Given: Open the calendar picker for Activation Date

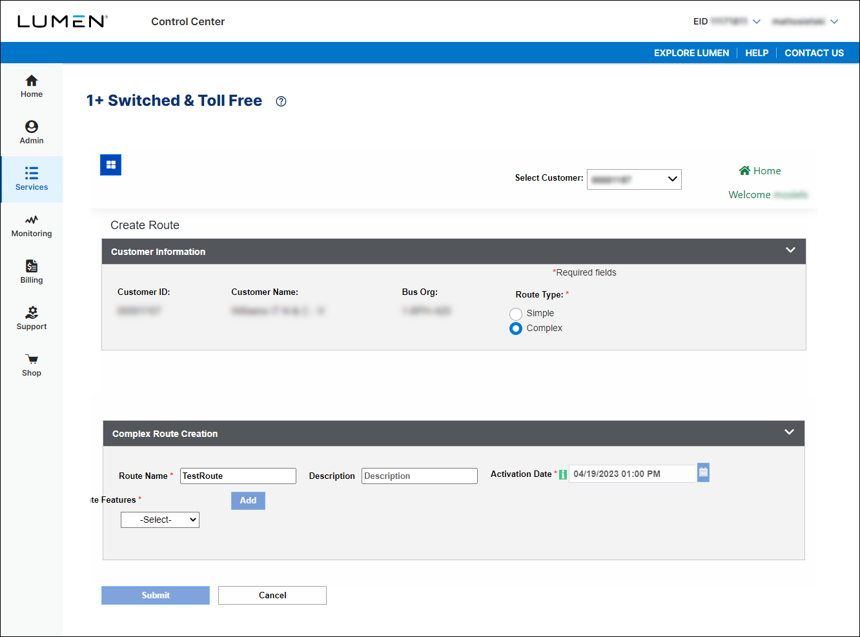Looking at the screenshot, I should tap(703, 472).
